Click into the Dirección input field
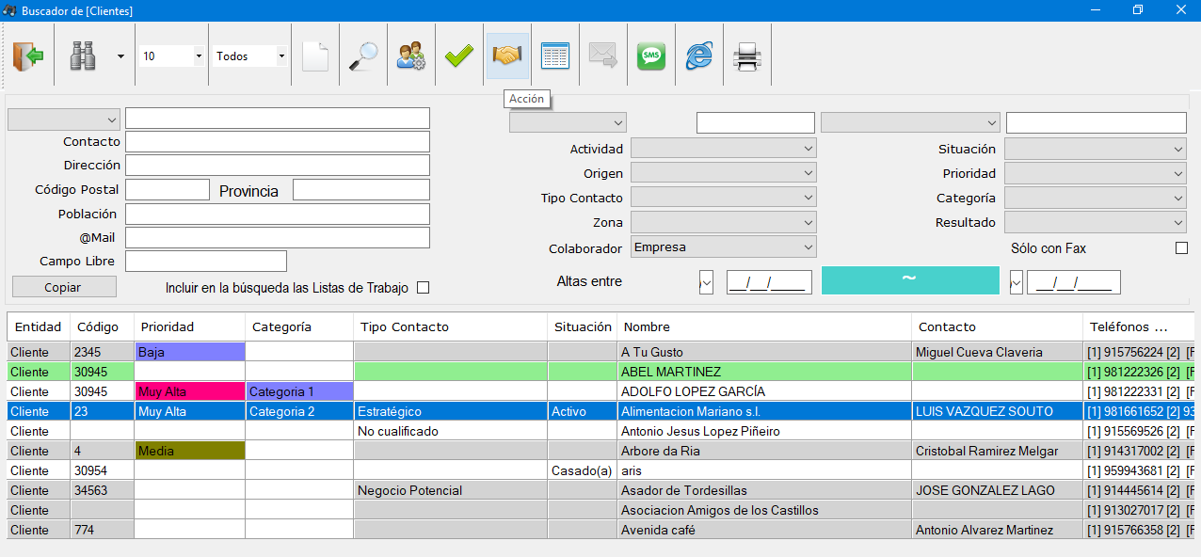The image size is (1201, 557). point(278,166)
